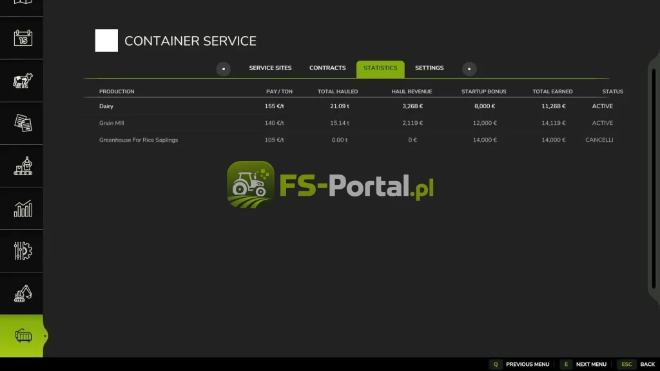Click the Grain Mill row ACTIVE status
660x371 pixels.
[603, 123]
